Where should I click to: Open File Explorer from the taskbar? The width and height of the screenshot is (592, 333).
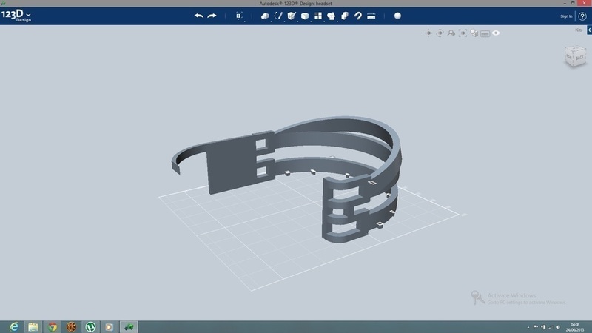[x=33, y=326]
